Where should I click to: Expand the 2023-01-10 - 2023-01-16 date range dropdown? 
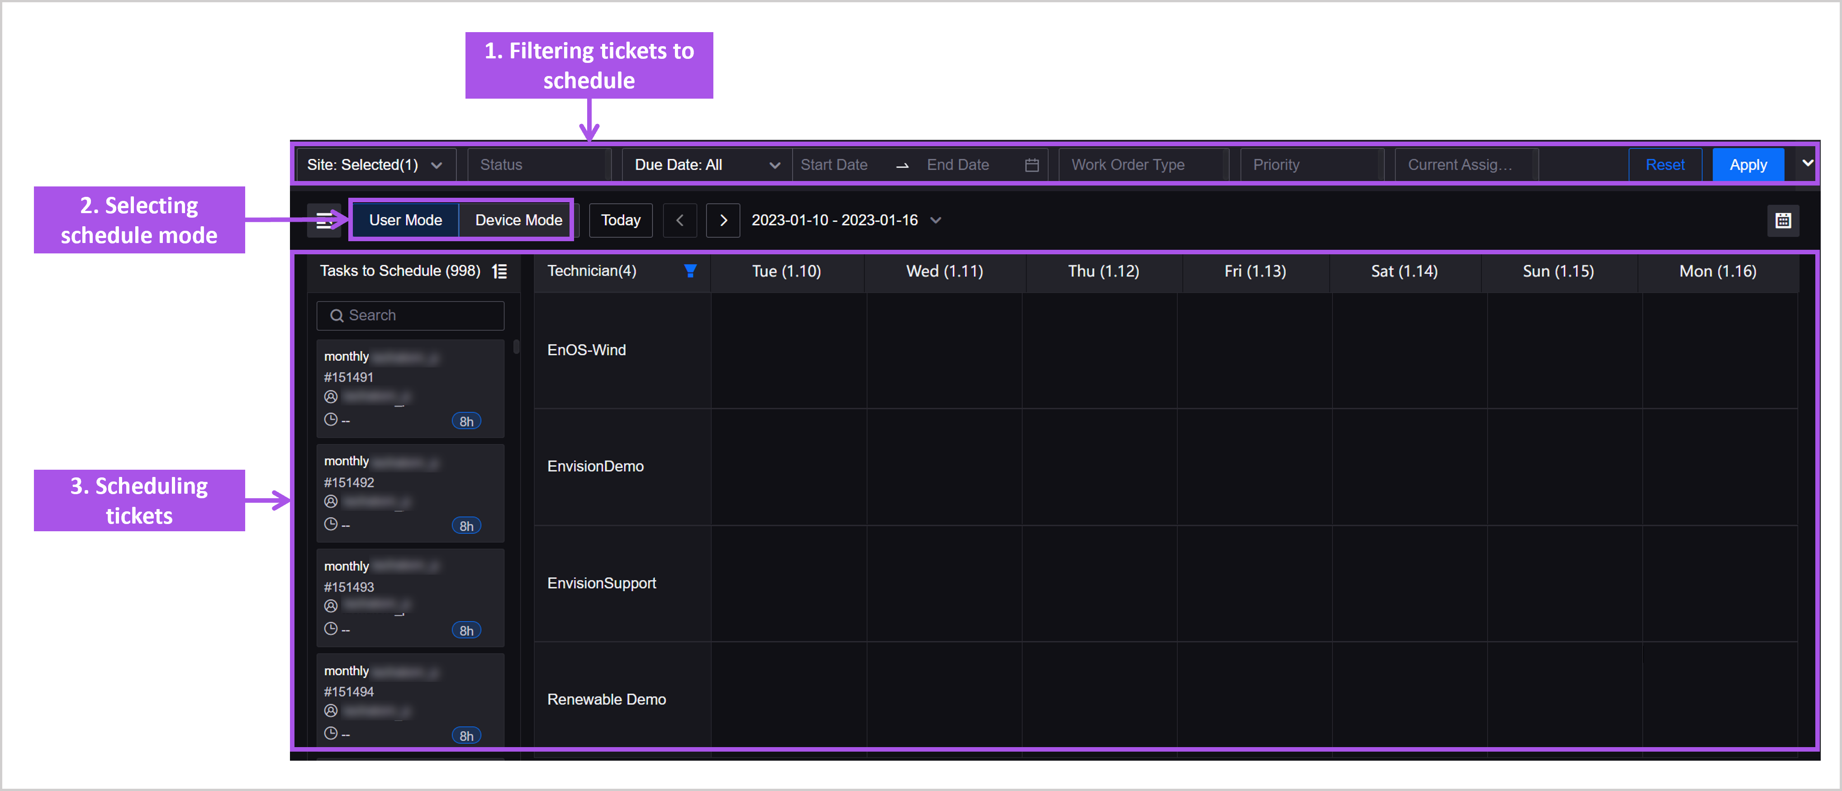coord(935,220)
